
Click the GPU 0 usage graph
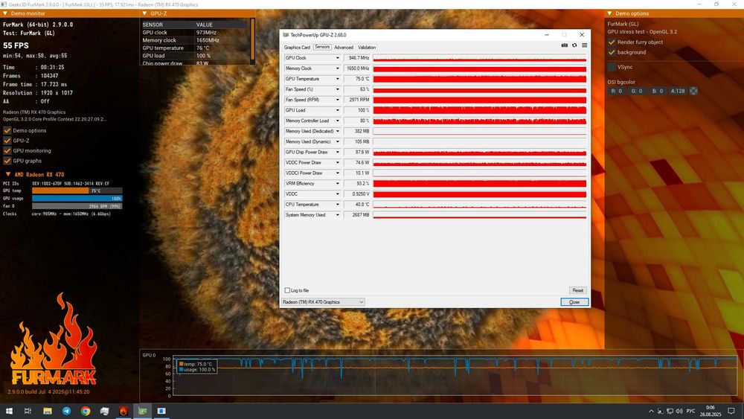point(455,375)
